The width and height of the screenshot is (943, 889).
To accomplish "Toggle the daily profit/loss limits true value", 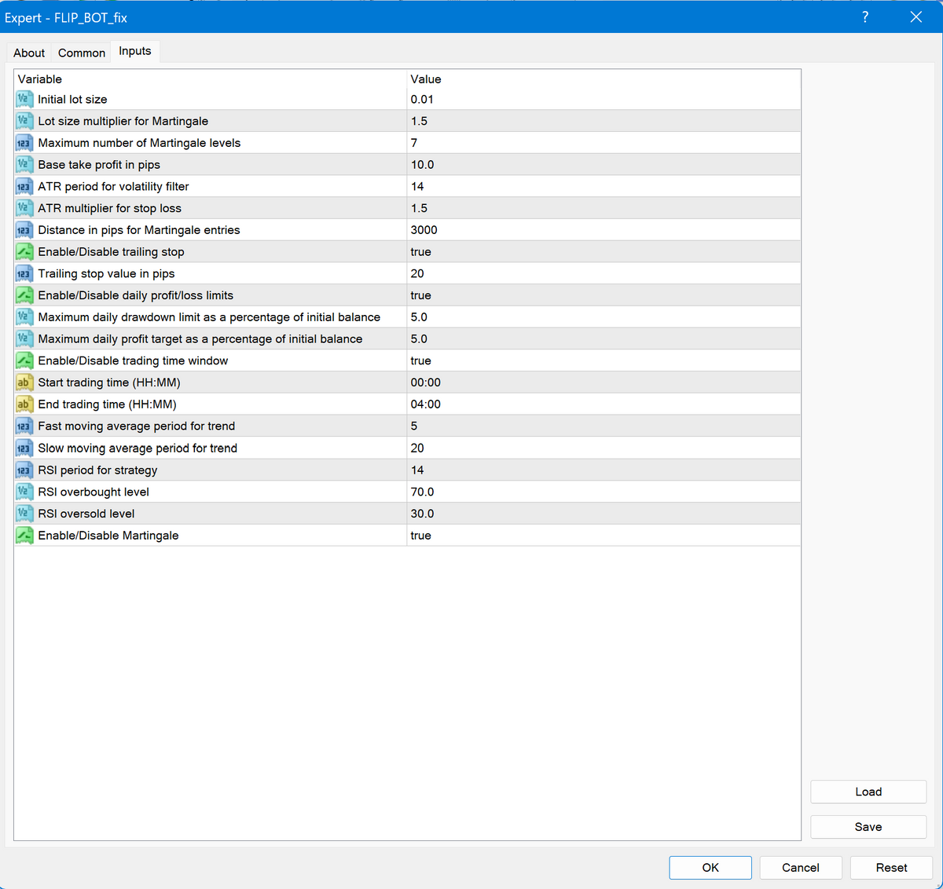I will tap(420, 295).
